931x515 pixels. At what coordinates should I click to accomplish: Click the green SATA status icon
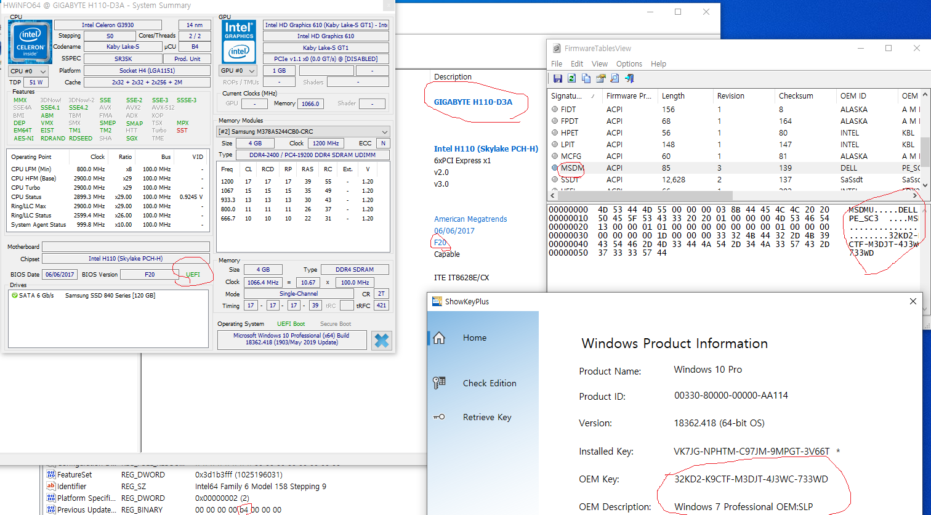click(x=15, y=296)
